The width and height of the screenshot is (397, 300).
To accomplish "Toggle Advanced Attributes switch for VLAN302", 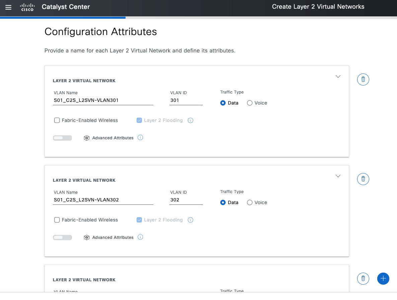I will click(x=62, y=238).
